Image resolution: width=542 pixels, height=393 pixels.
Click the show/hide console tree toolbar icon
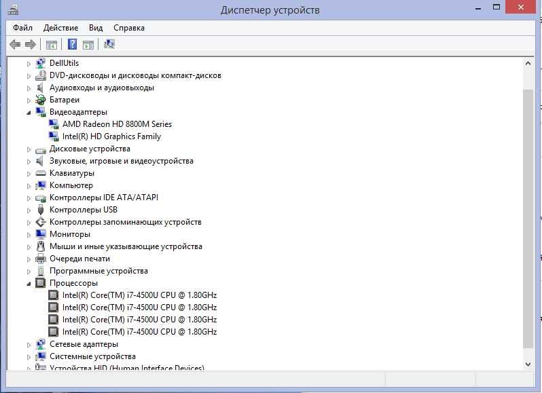coord(52,45)
